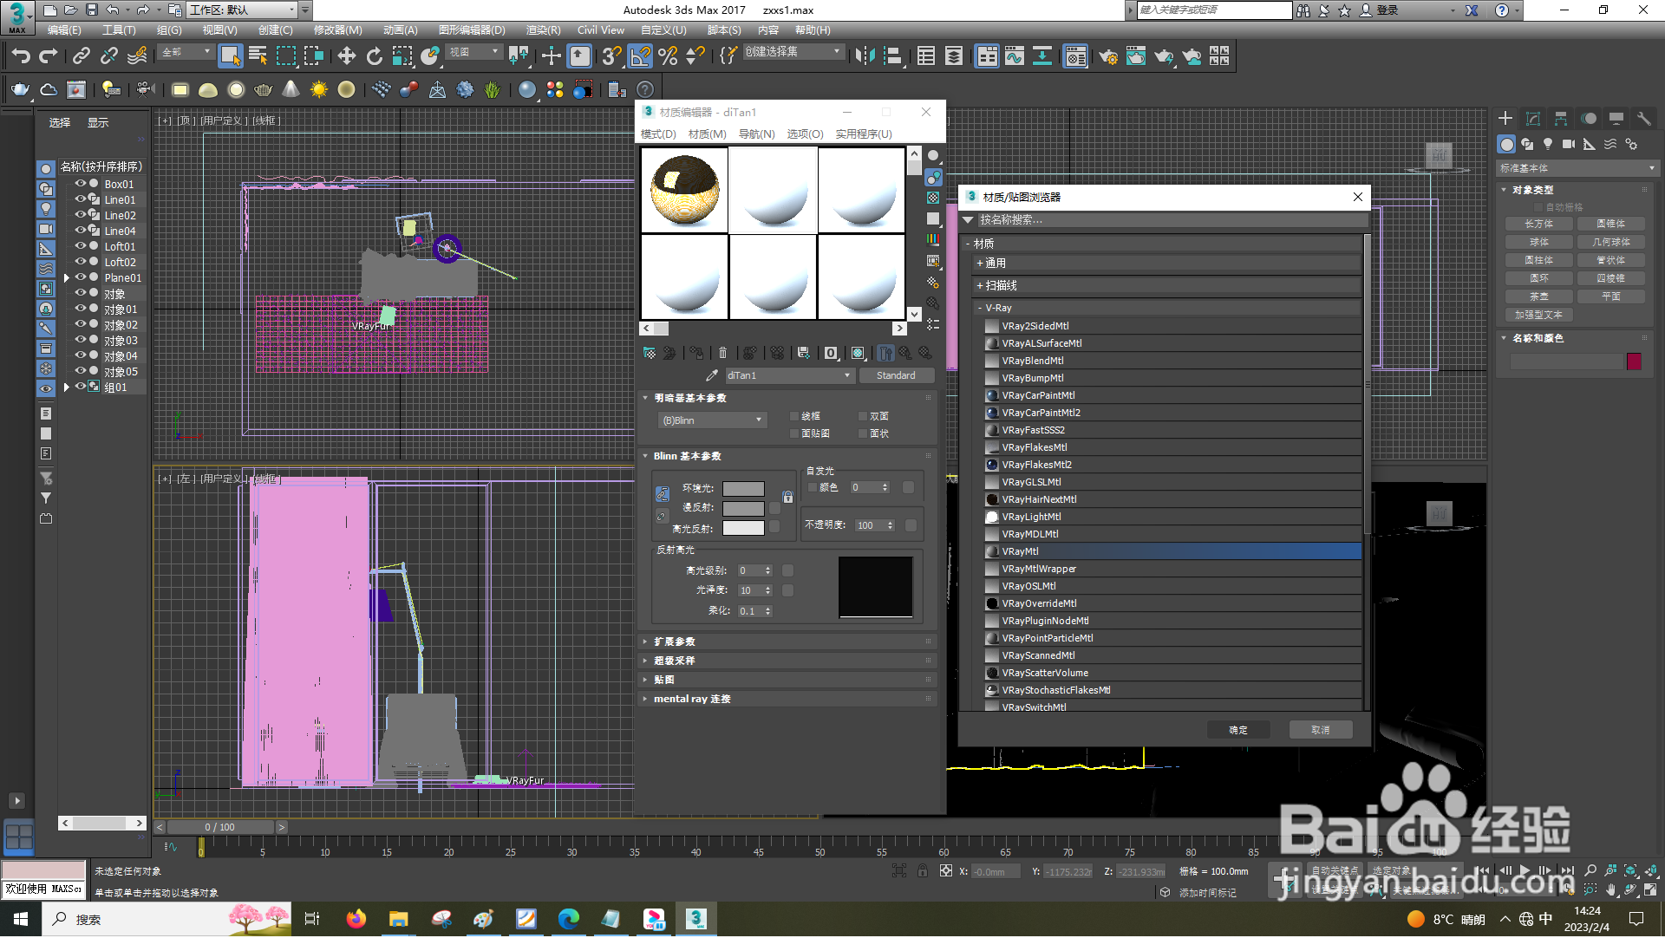The height and width of the screenshot is (938, 1665).
Task: Open the Render Setup teapot icon
Action: click(x=1108, y=56)
